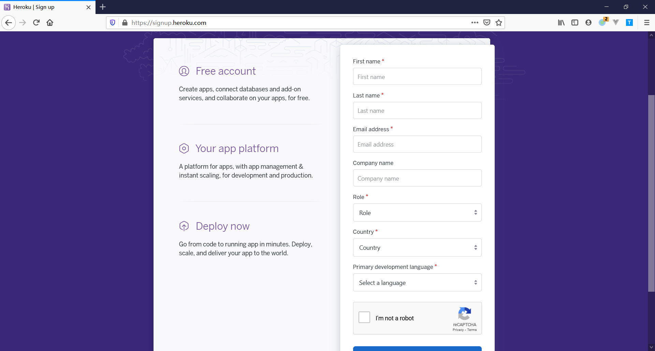Click the blue submit button at form bottom
This screenshot has height=351, width=655.
pyautogui.click(x=417, y=349)
